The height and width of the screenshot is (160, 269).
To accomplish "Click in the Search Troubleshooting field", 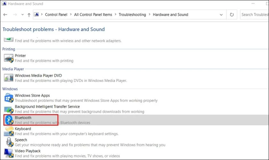I will [254, 15].
